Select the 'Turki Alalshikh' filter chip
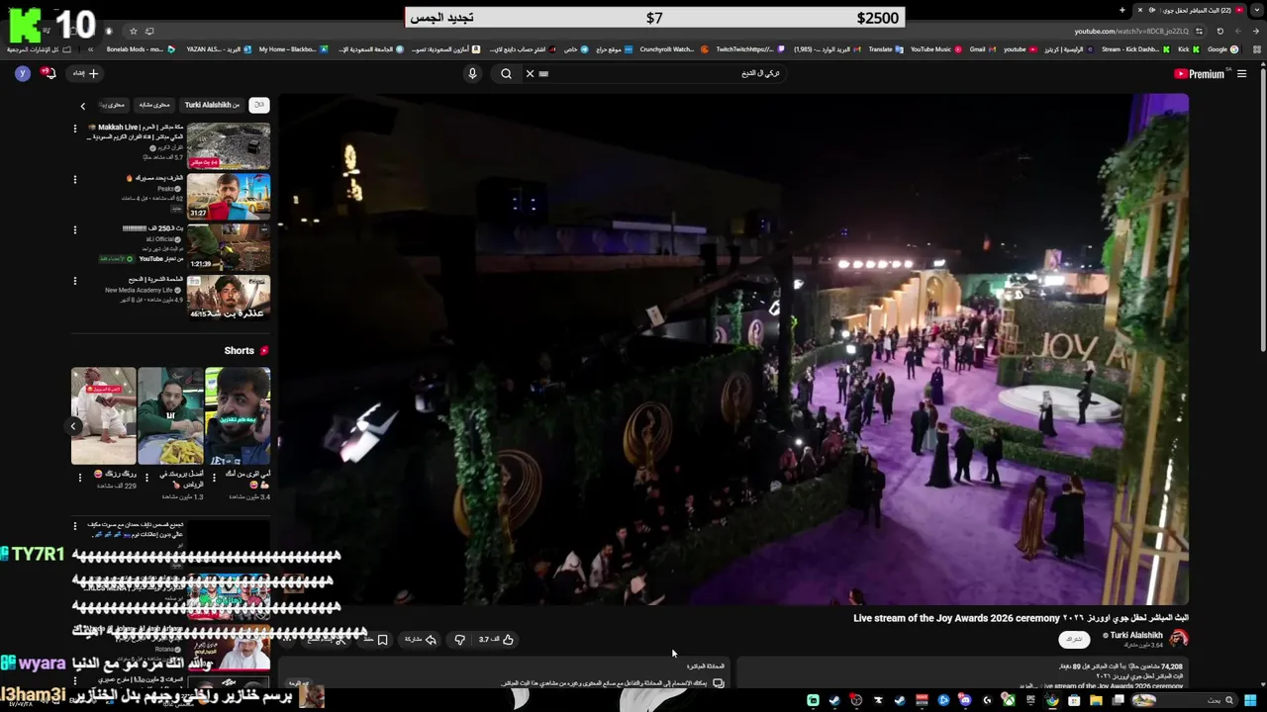The image size is (1267, 712). click(212, 105)
